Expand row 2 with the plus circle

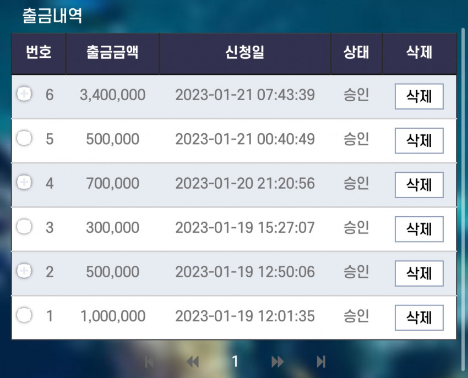pos(24,271)
